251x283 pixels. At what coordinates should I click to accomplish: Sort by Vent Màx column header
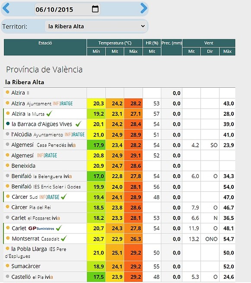[x=227, y=51]
